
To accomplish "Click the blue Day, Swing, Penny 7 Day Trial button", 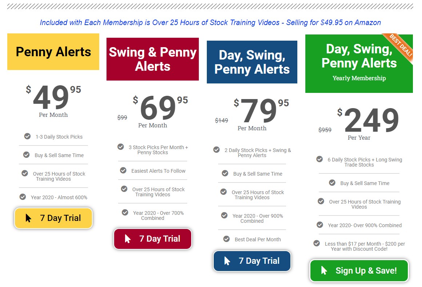I will pyautogui.click(x=252, y=261).
